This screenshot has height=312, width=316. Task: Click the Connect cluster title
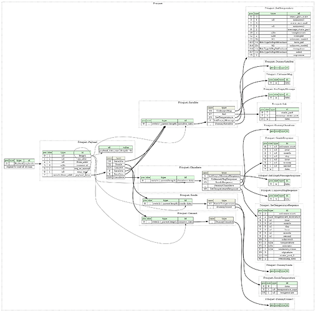point(188,213)
